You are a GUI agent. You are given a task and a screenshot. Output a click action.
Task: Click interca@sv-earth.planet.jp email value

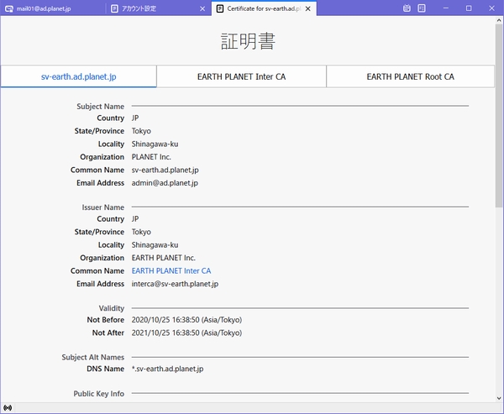176,284
